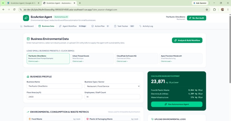231x121 pixels.
Task: Click the Re-Run Audit button
Action: tap(197, 18)
